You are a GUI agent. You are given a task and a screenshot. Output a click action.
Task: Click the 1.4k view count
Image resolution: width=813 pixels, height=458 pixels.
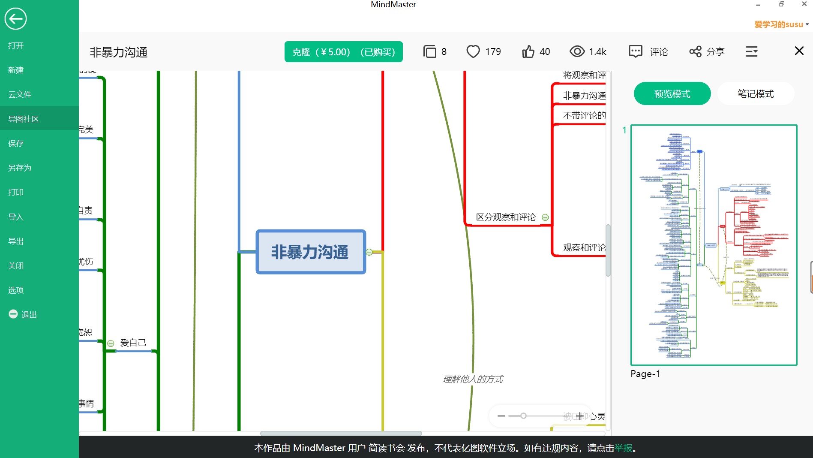click(597, 51)
